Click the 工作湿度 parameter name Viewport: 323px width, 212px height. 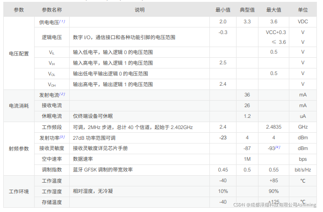click(x=52, y=191)
